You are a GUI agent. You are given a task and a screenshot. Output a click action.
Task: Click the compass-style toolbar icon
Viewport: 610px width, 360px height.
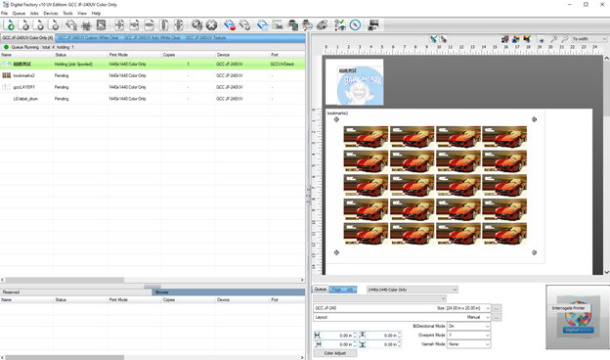[x=355, y=25]
